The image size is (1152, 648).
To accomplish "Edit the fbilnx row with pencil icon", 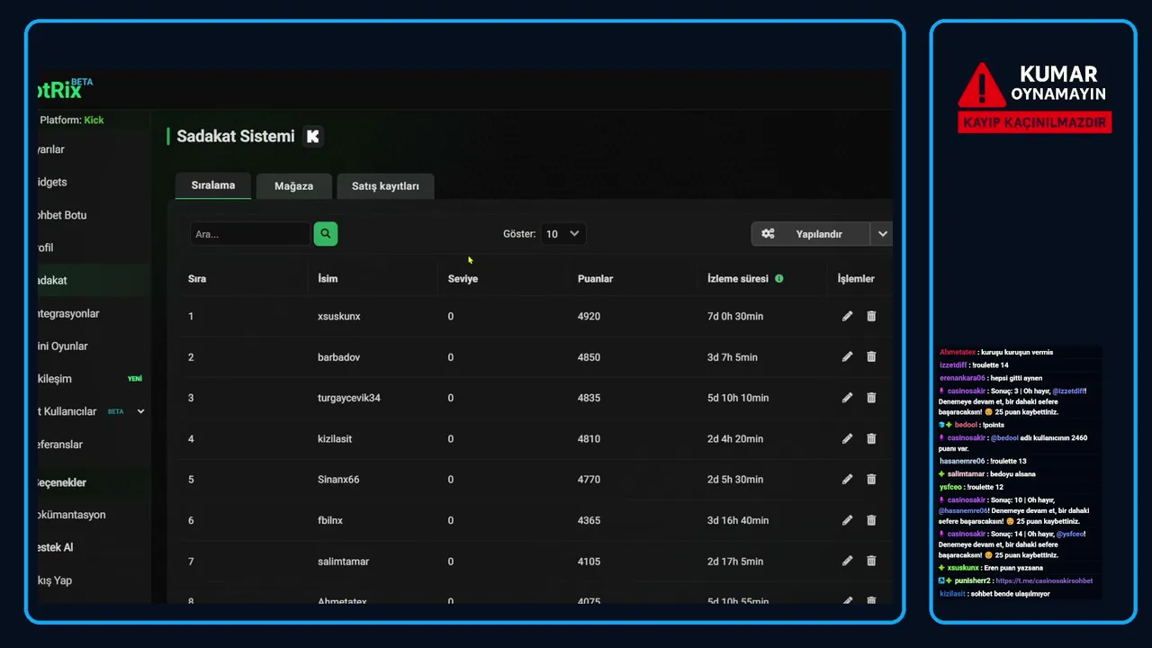I will 847,520.
